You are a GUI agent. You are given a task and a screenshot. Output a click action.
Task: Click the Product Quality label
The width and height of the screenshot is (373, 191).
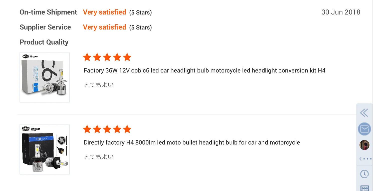(x=44, y=42)
